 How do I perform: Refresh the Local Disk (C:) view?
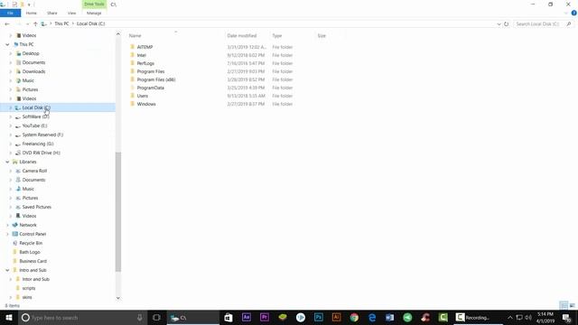click(507, 24)
